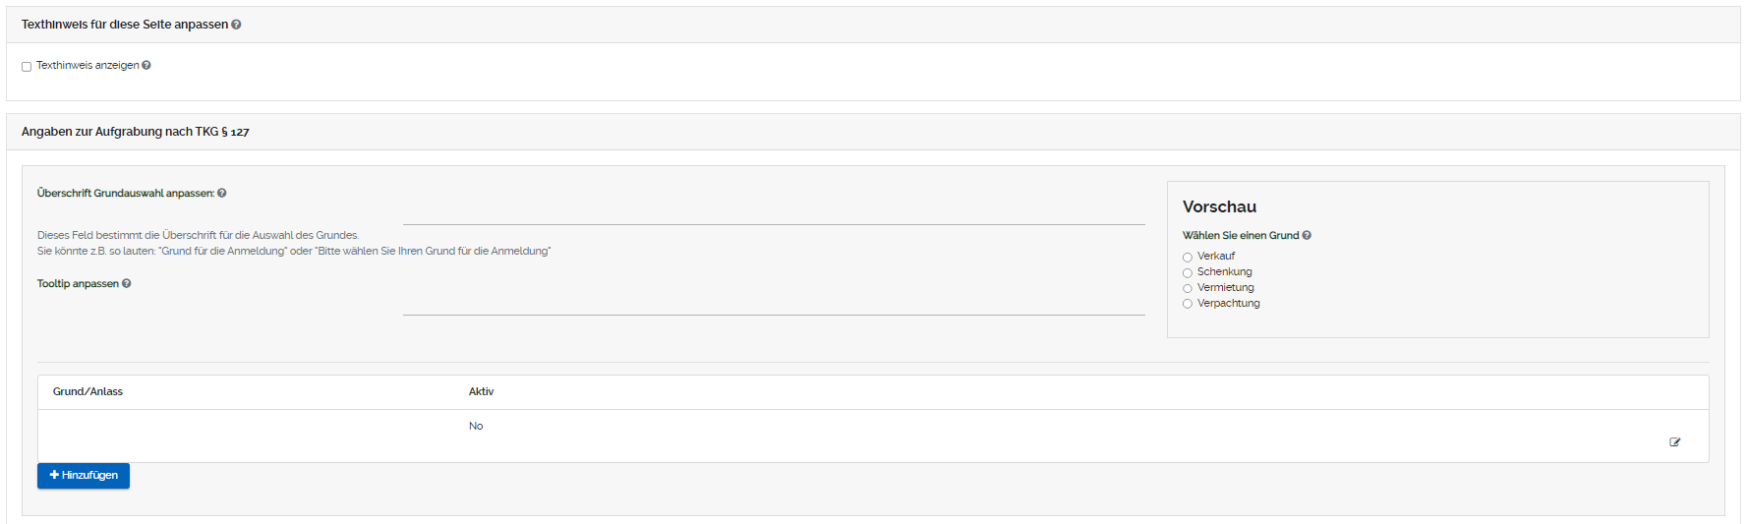Image resolution: width=1747 pixels, height=524 pixels.
Task: Toggle the Angaben zur Aufgrabung nach TKG § 127 header
Action: (x=135, y=132)
